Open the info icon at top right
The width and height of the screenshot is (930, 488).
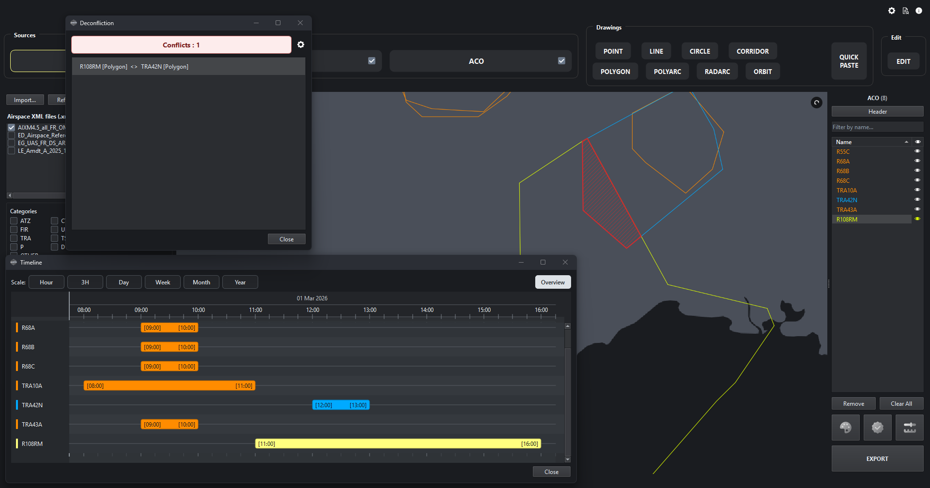(x=919, y=11)
